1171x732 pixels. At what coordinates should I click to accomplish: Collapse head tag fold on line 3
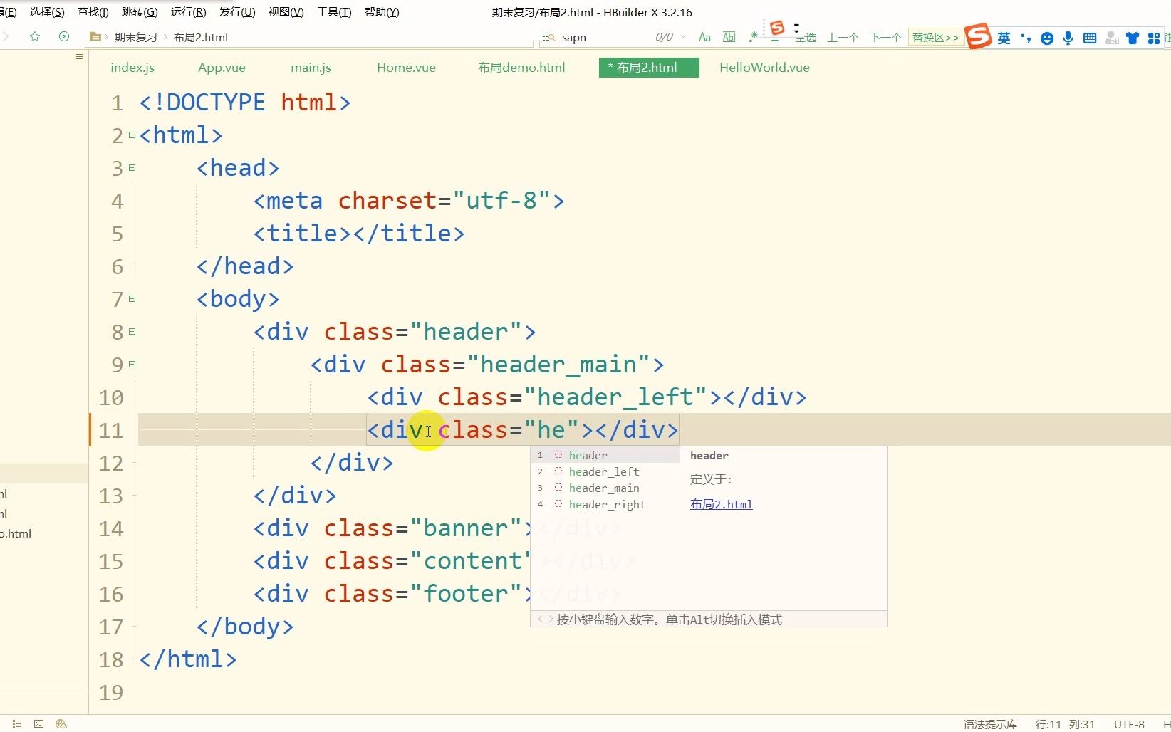click(x=132, y=167)
